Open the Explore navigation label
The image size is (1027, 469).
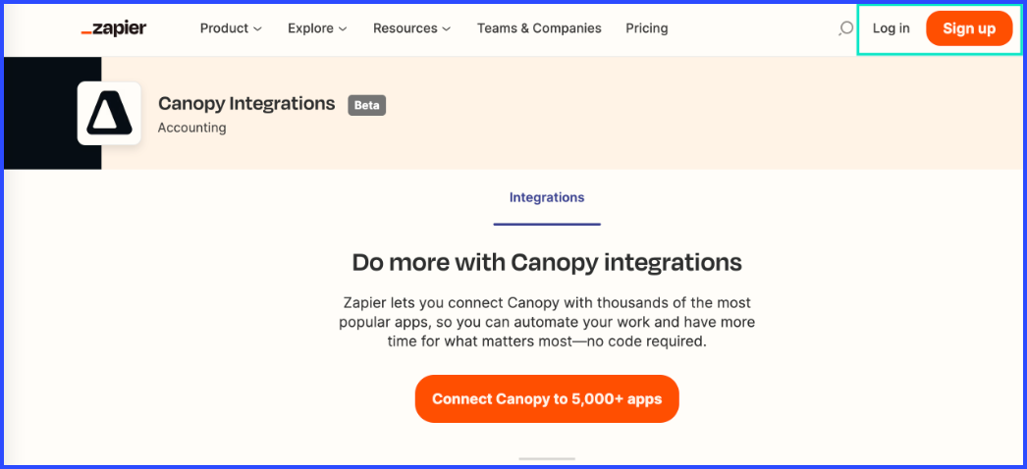311,28
